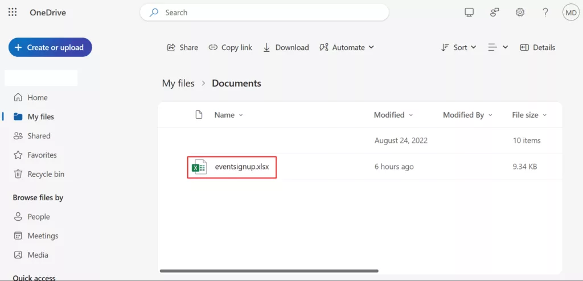Open the Settings gear icon
The width and height of the screenshot is (583, 281).
pyautogui.click(x=520, y=13)
